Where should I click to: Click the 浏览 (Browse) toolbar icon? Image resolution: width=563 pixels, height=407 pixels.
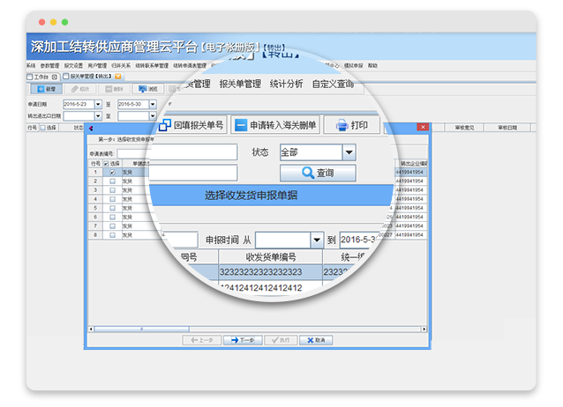pyautogui.click(x=148, y=89)
